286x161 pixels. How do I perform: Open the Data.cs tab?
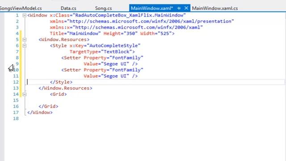click(68, 8)
